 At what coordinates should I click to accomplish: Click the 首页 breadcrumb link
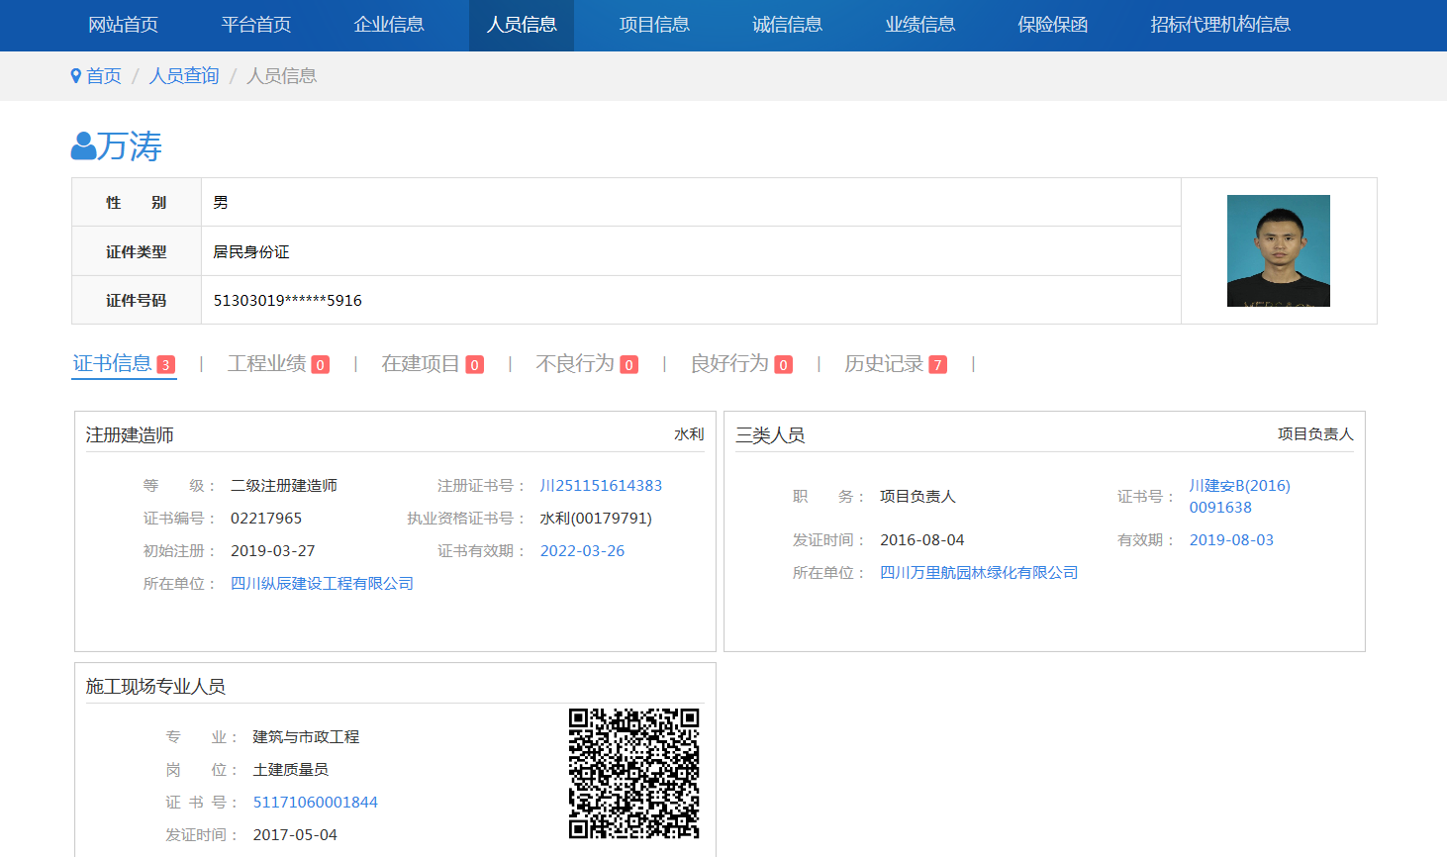pos(104,76)
